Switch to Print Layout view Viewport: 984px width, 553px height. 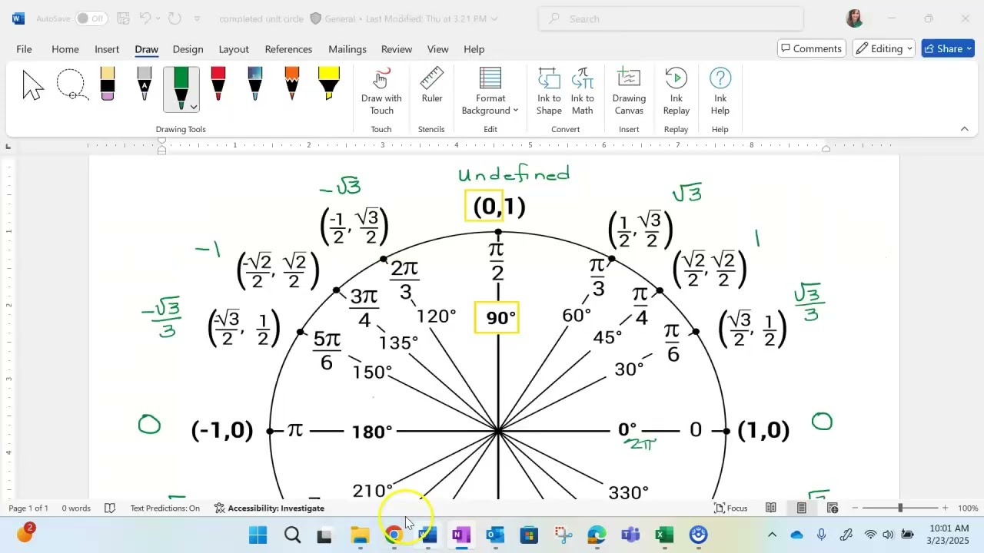tap(802, 508)
